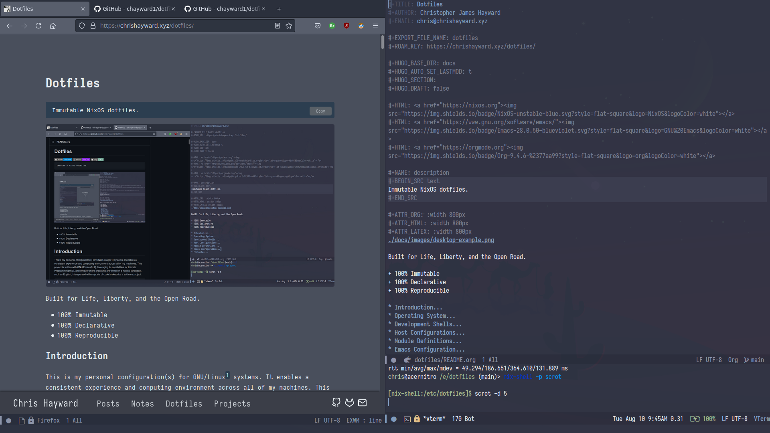Click the uBlock Origin icon in Firefox toolbar

pos(346,25)
